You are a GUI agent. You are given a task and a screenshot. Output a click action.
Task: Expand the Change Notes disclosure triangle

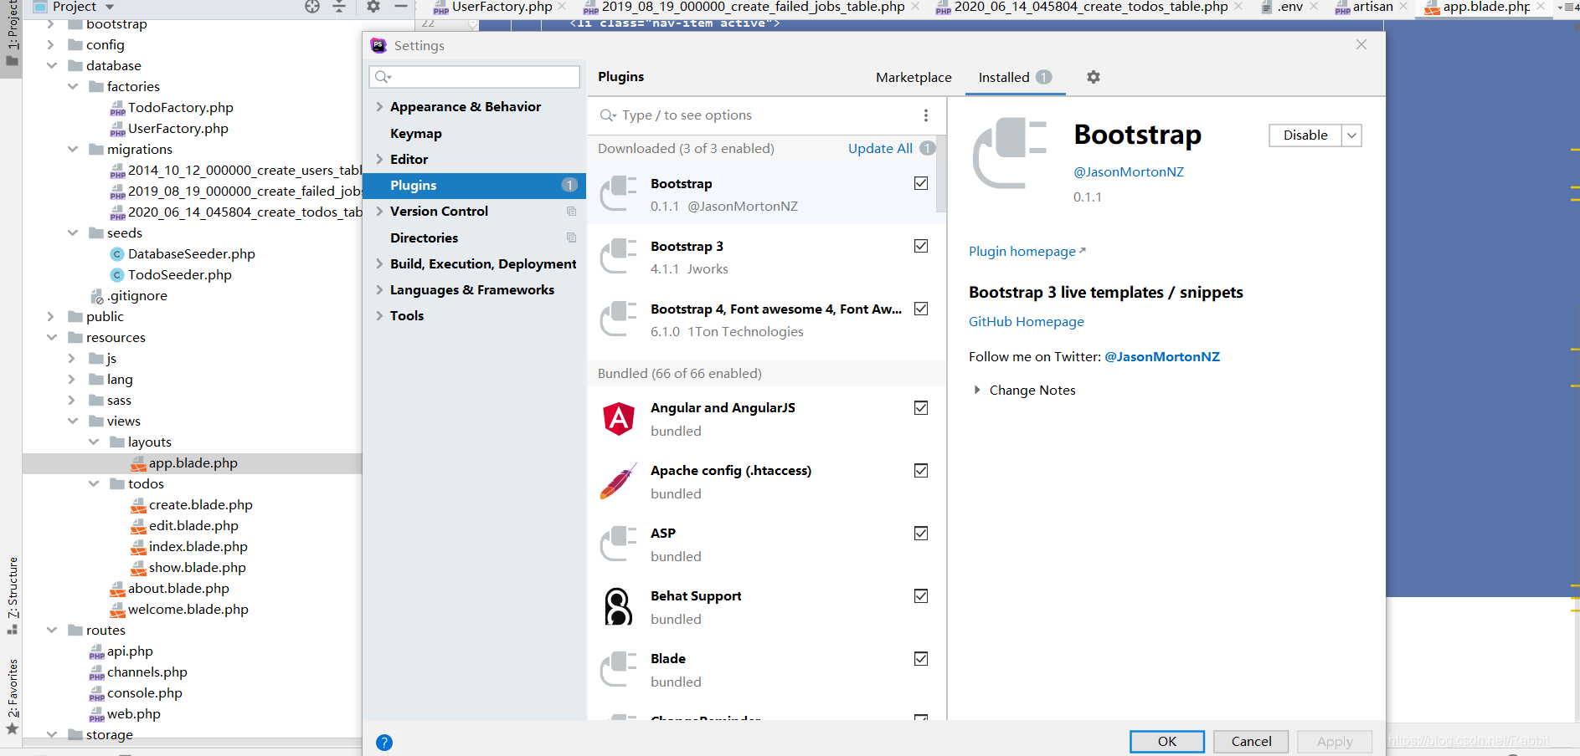pos(976,390)
